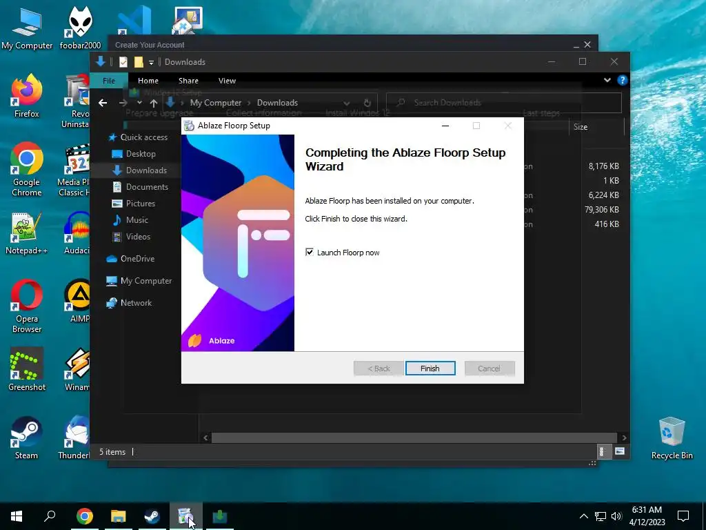Open the recent locations dropdown in Explorer
The height and width of the screenshot is (530, 706).
tap(139, 103)
